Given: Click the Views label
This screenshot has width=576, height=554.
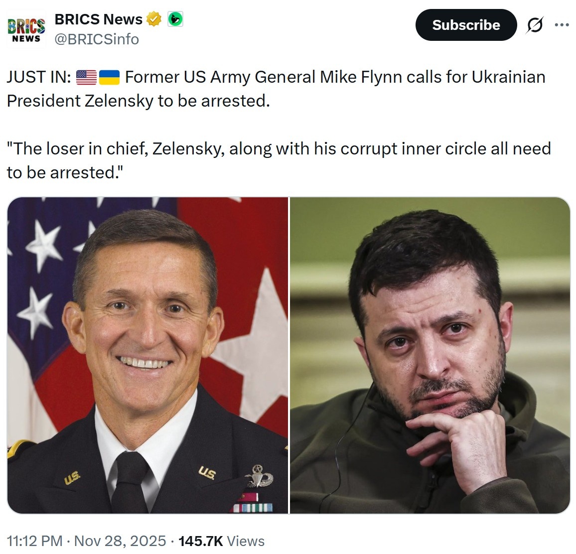Looking at the screenshot, I should pyautogui.click(x=246, y=541).
